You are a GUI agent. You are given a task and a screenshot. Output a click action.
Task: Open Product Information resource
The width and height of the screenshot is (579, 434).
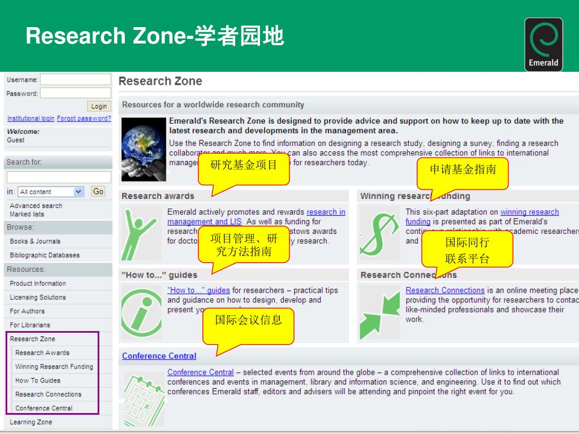click(38, 284)
